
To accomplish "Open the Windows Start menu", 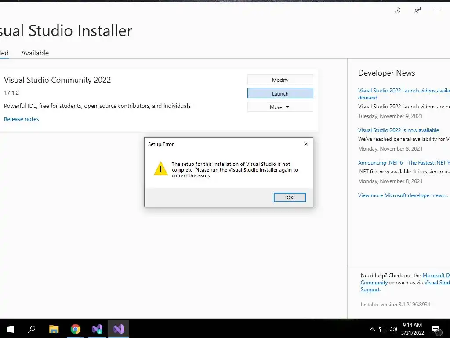I will coord(11,329).
